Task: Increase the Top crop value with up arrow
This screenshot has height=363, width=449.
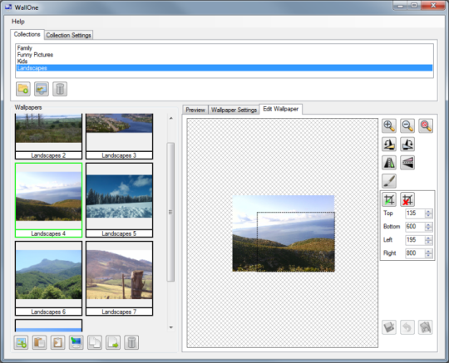Action: tap(429, 211)
